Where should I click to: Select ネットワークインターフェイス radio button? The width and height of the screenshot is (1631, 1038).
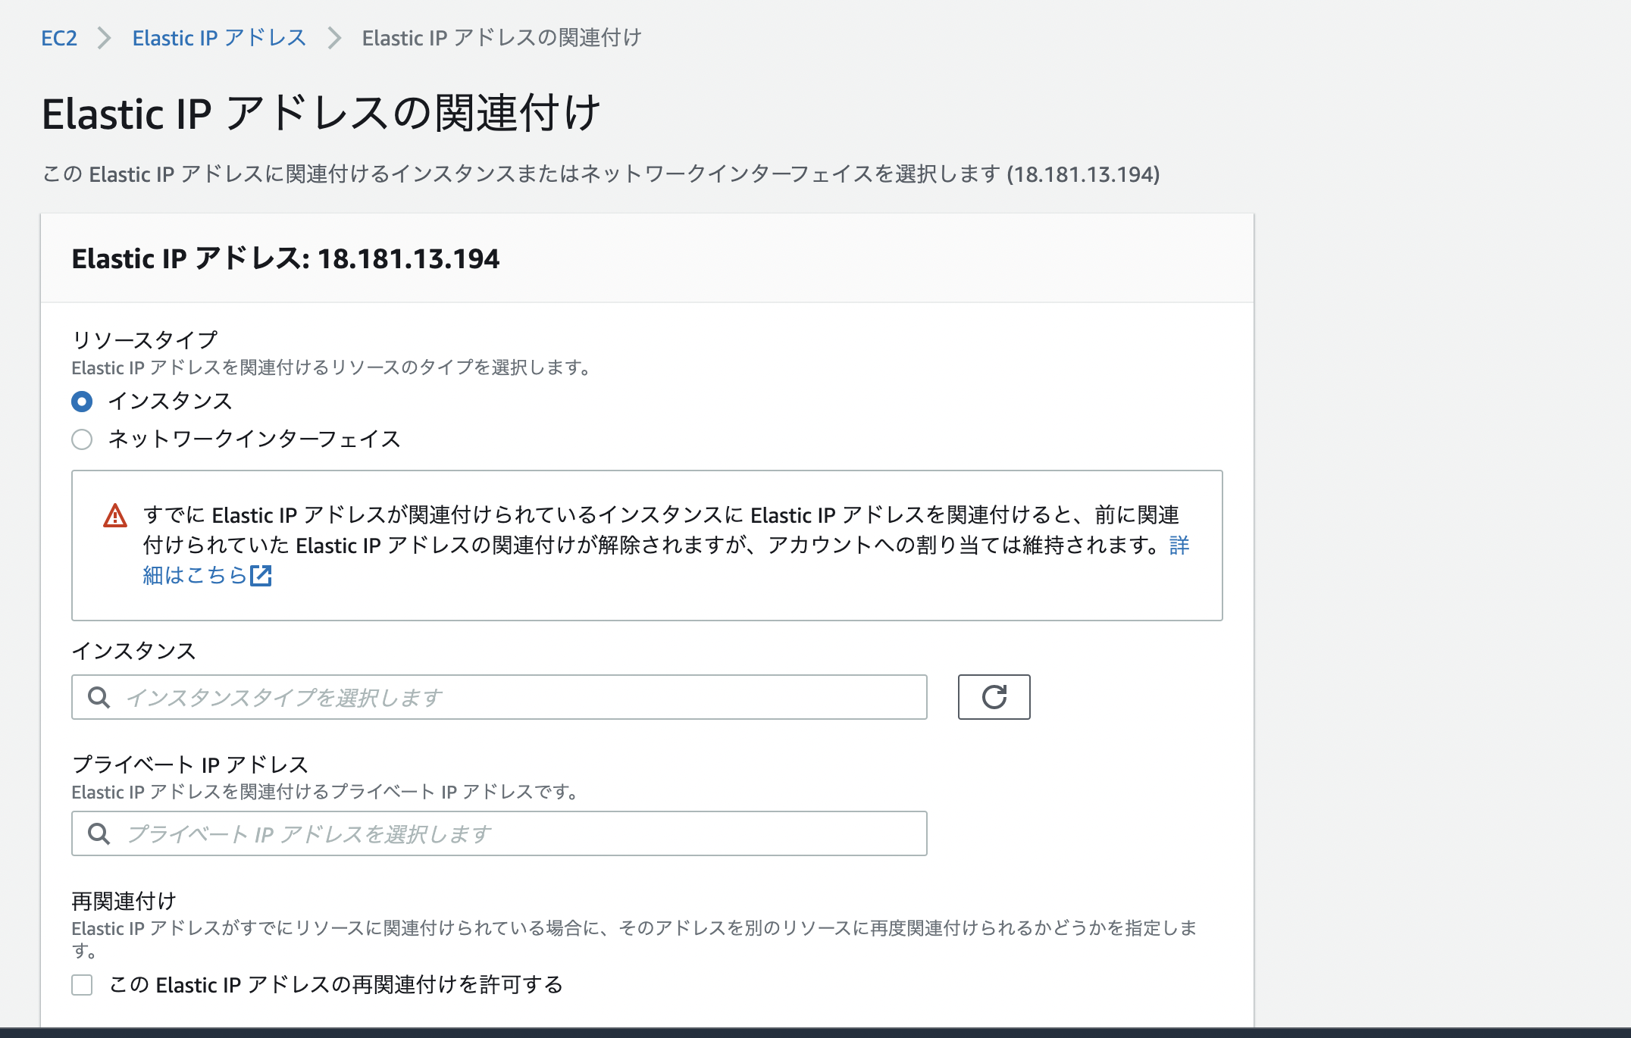point(82,439)
